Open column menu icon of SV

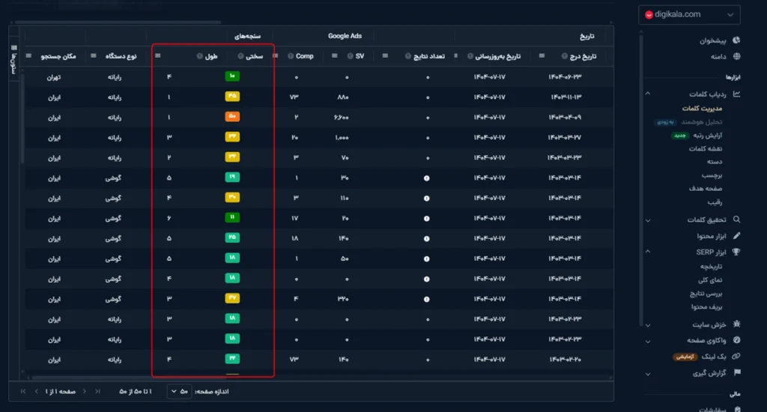pyautogui.click(x=335, y=55)
